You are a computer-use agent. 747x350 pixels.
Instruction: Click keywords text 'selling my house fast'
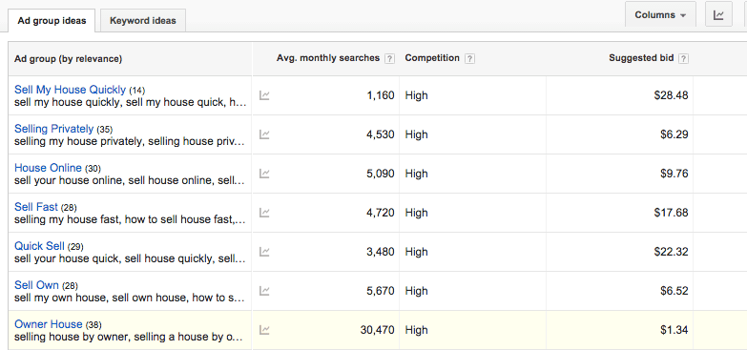67,219
